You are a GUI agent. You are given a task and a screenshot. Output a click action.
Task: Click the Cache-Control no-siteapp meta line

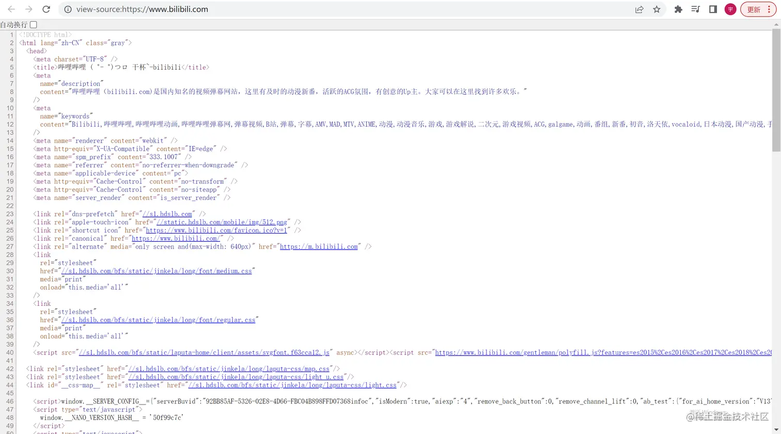(132, 190)
